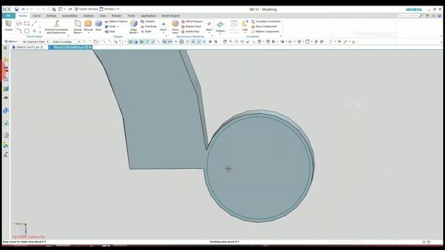Switch to the Mold Wizard ribbon tab

point(170,16)
